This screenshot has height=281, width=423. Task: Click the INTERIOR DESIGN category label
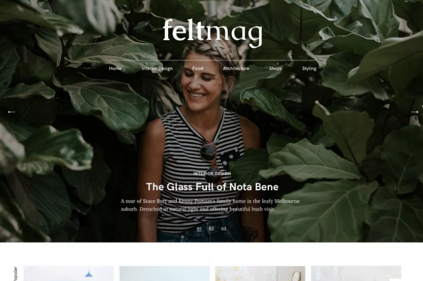click(x=212, y=174)
